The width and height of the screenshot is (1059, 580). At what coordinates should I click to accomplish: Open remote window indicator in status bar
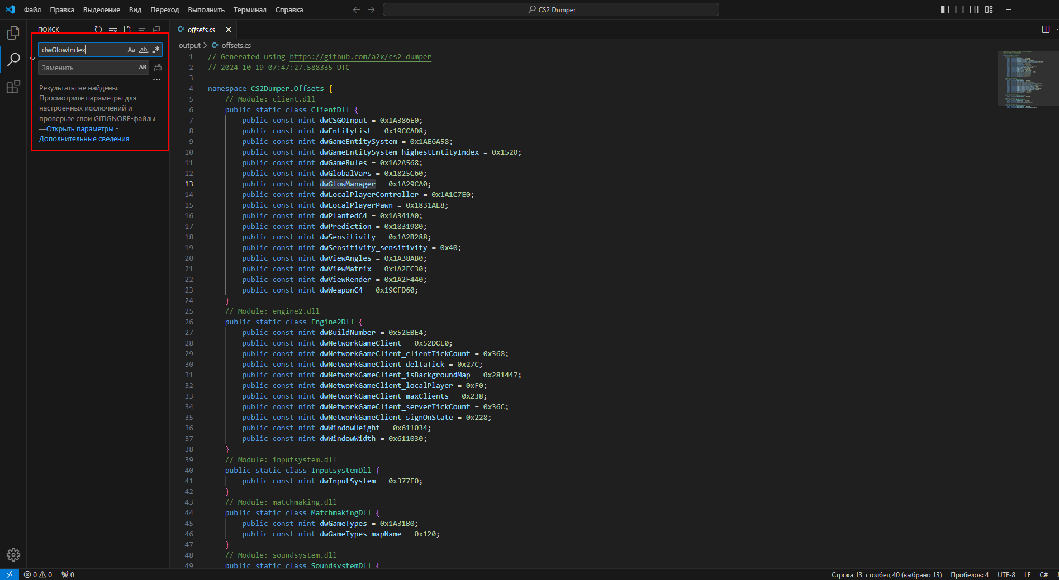(x=10, y=574)
